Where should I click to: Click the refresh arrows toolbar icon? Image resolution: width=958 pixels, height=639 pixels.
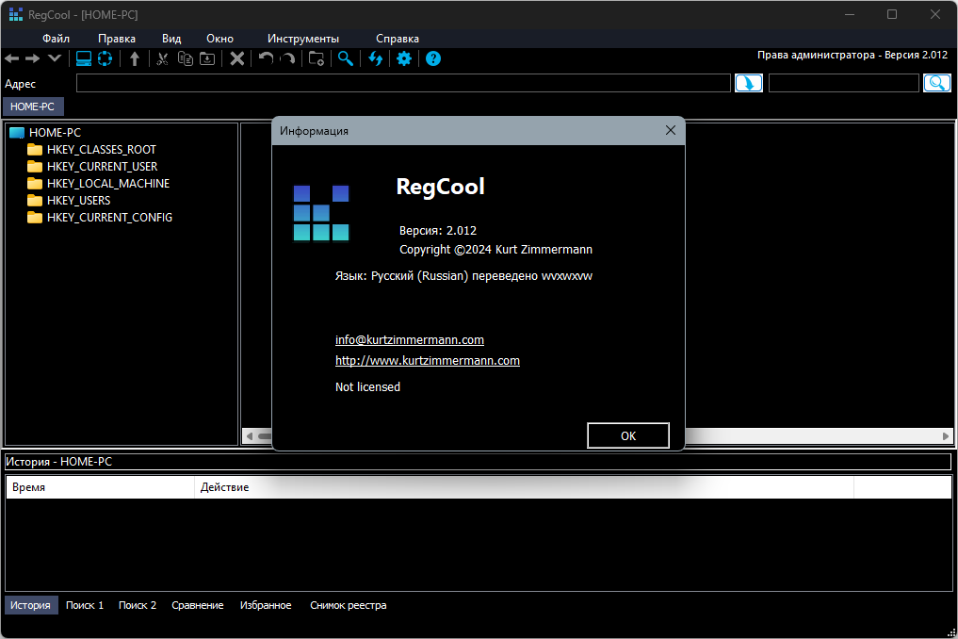[375, 58]
